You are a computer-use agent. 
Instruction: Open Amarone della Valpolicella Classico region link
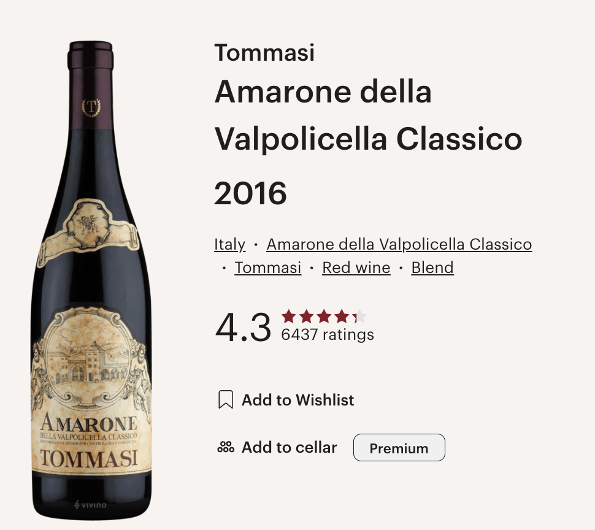[x=399, y=244]
